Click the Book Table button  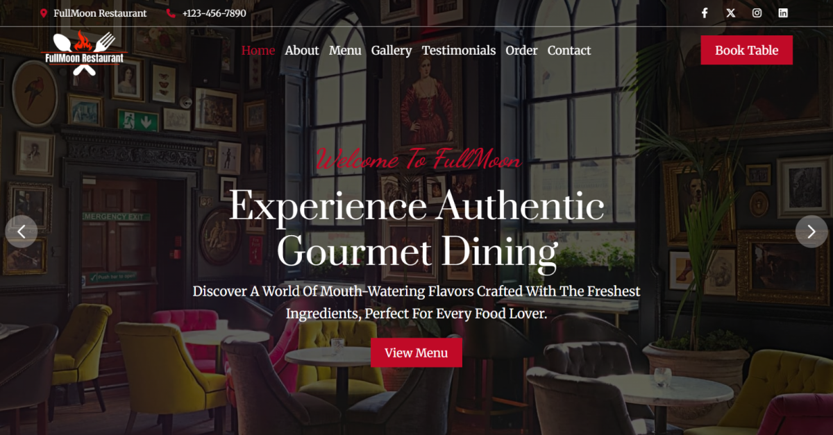tap(746, 50)
